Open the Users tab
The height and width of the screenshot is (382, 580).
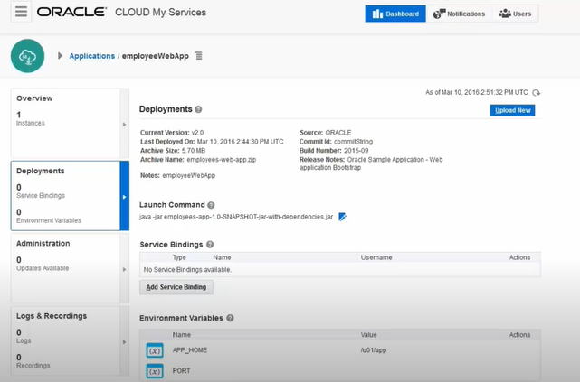516,14
